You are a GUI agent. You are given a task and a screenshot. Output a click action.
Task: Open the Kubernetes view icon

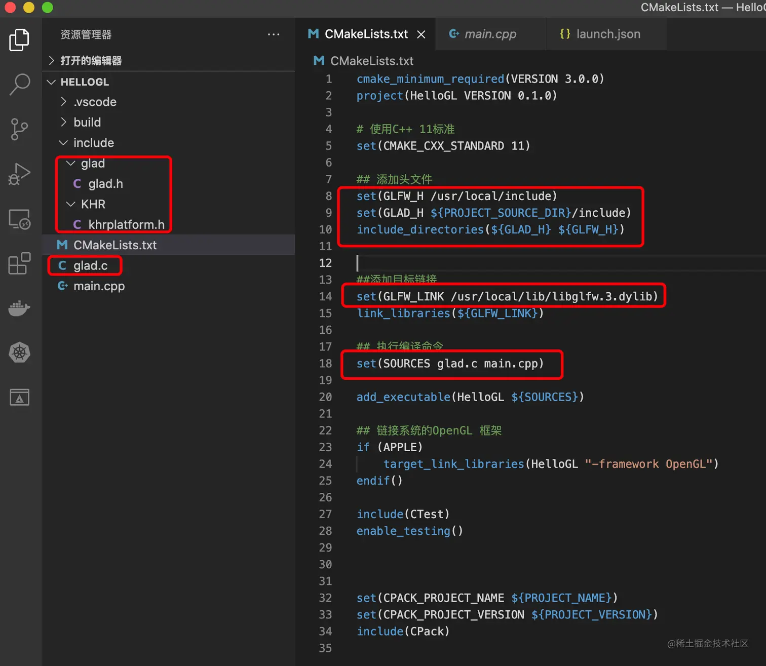(19, 352)
